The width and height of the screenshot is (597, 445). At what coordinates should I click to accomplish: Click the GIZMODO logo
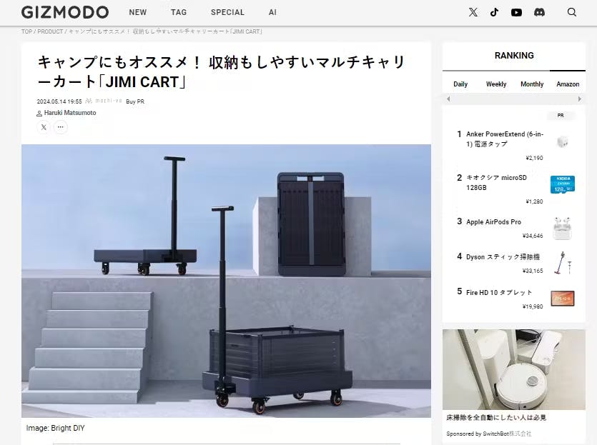point(65,12)
